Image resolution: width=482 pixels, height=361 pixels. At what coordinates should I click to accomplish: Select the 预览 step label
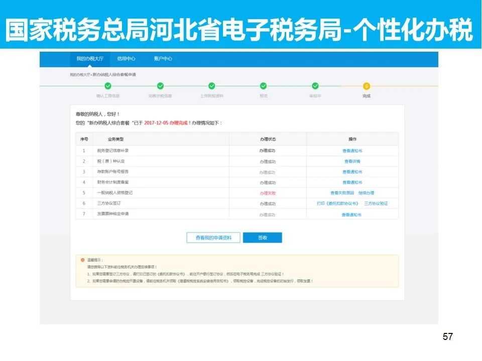tap(264, 96)
